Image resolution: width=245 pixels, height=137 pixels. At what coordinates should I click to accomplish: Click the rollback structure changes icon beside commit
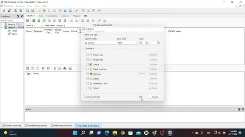coord(39,21)
